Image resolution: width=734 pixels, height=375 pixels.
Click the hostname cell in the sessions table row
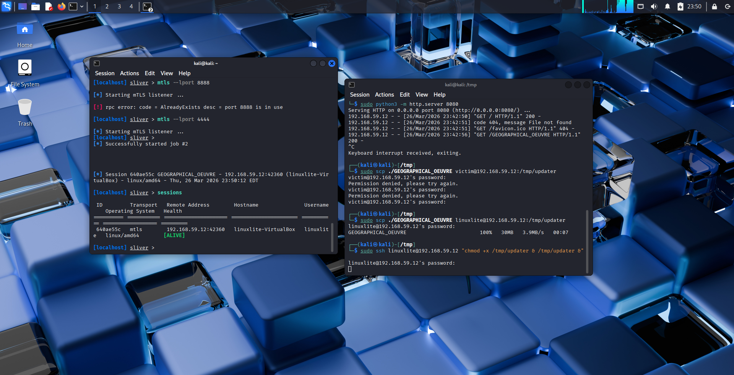[265, 230]
